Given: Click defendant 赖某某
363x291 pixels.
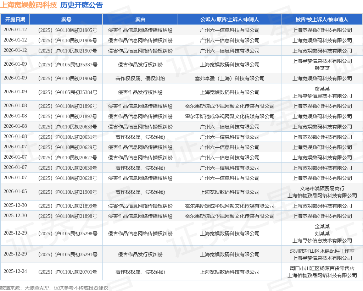Looking at the screenshot, I should click(322, 68).
